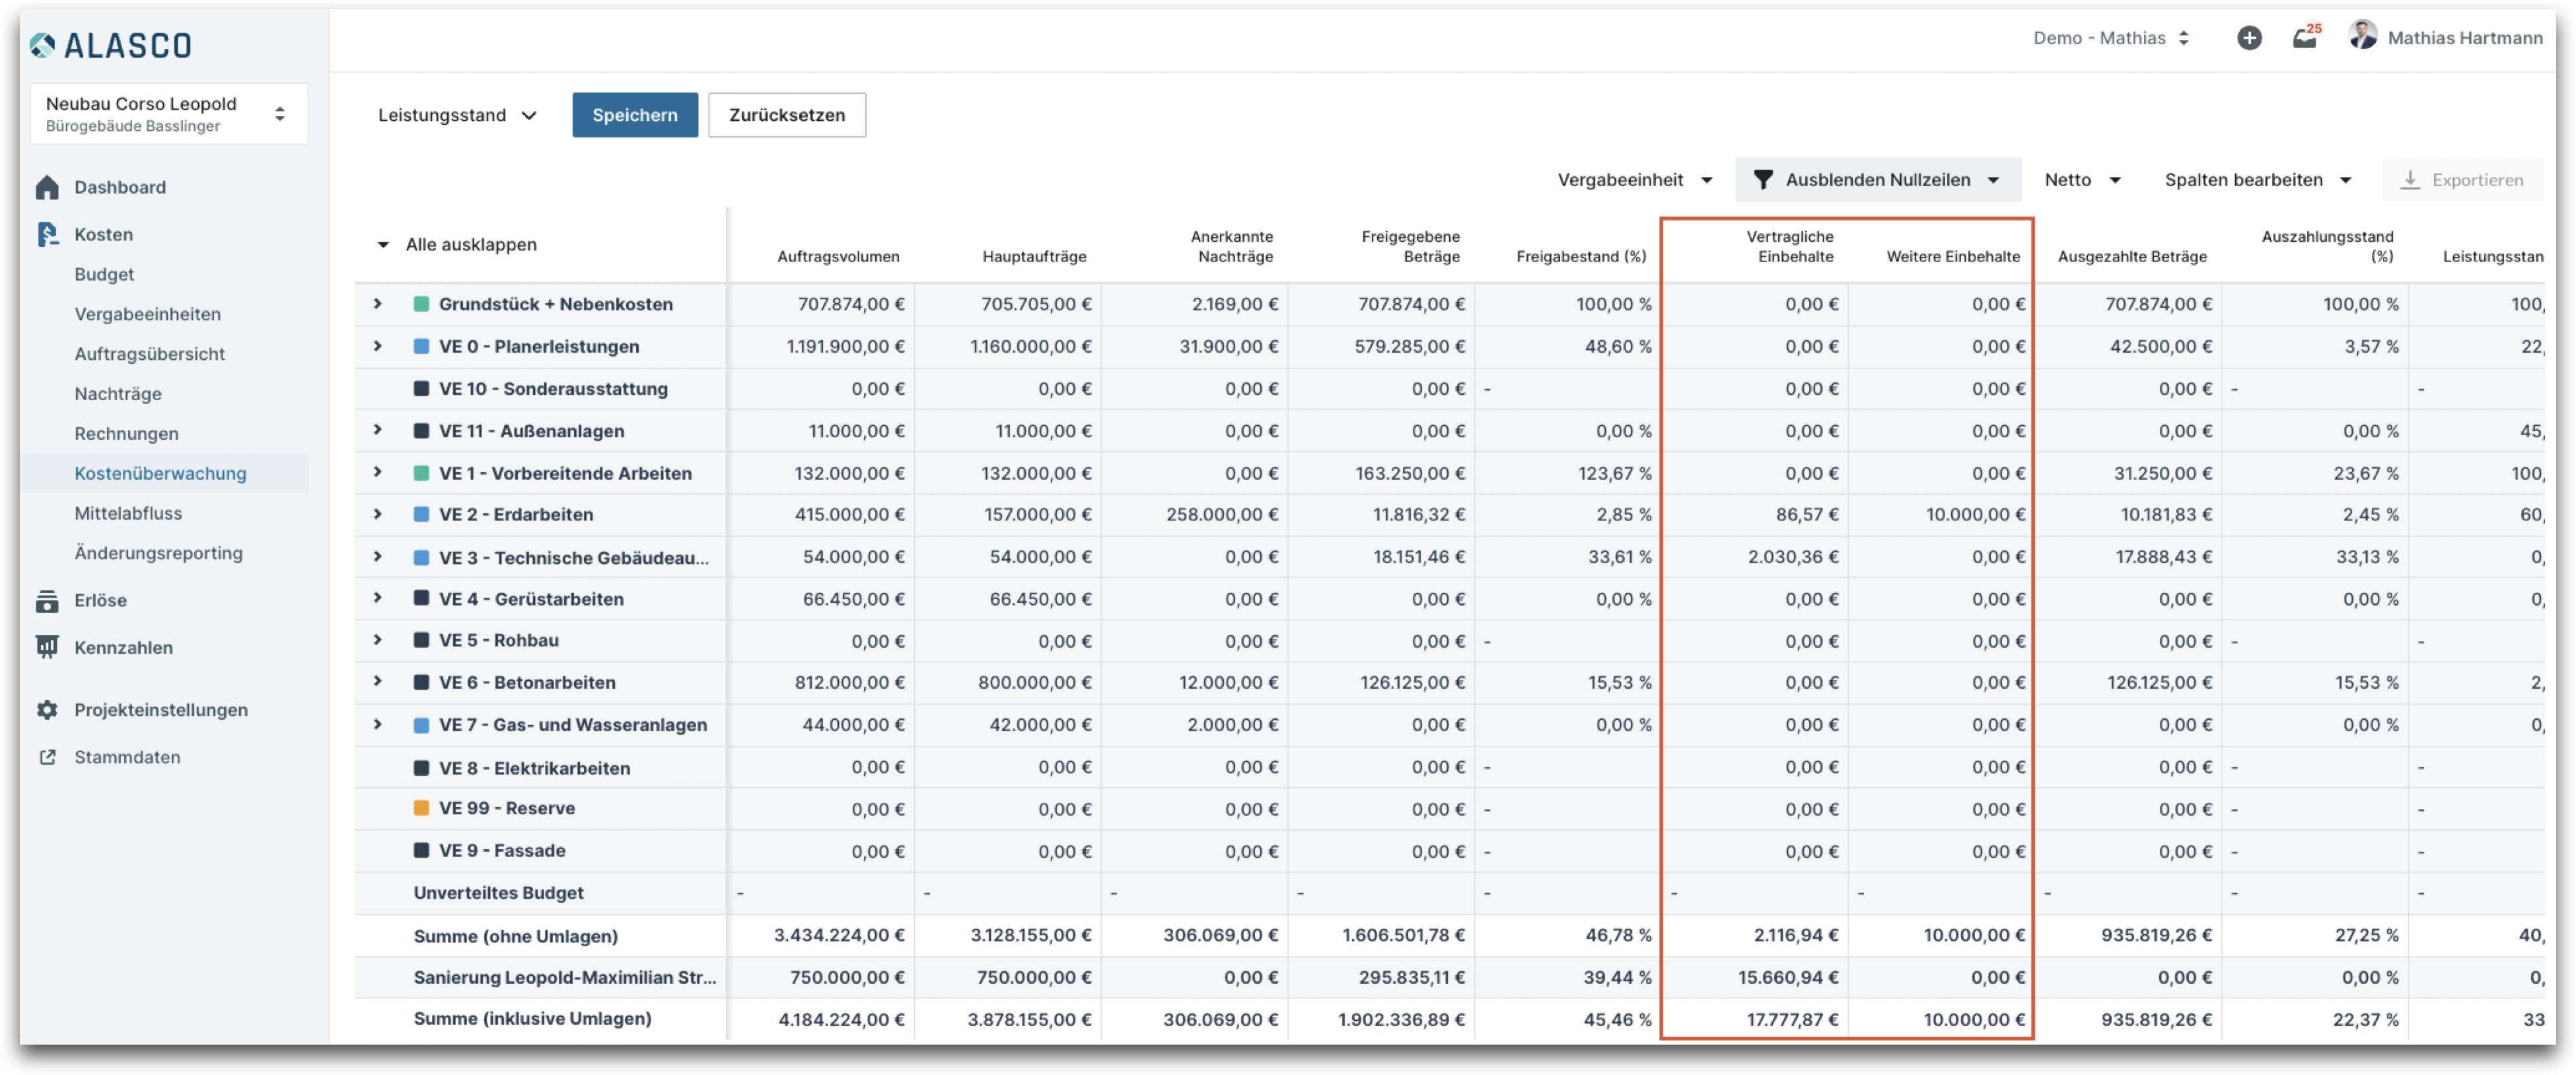Open Rechnungen in sidebar
Viewport: 2576px width, 1075px height.
point(127,434)
